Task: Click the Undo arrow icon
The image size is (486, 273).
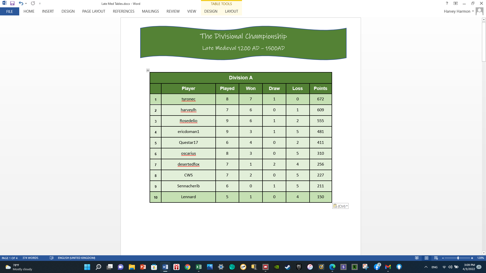Action: (x=21, y=4)
